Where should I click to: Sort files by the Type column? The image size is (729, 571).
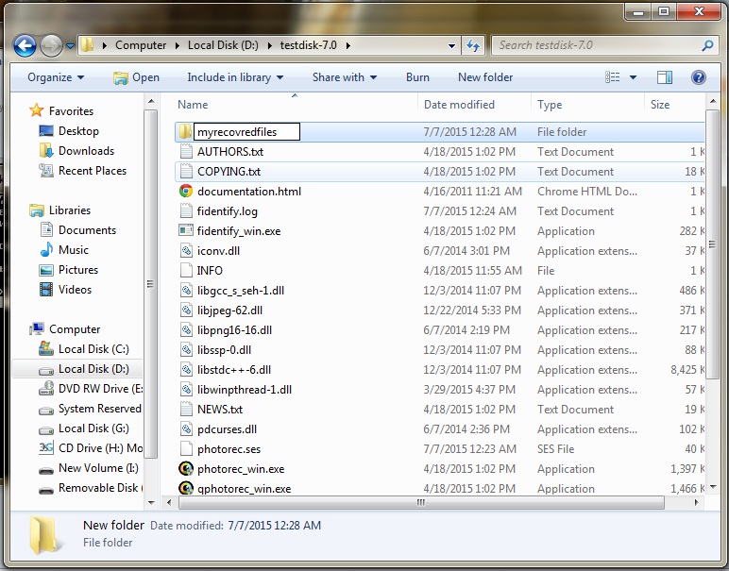pos(550,105)
